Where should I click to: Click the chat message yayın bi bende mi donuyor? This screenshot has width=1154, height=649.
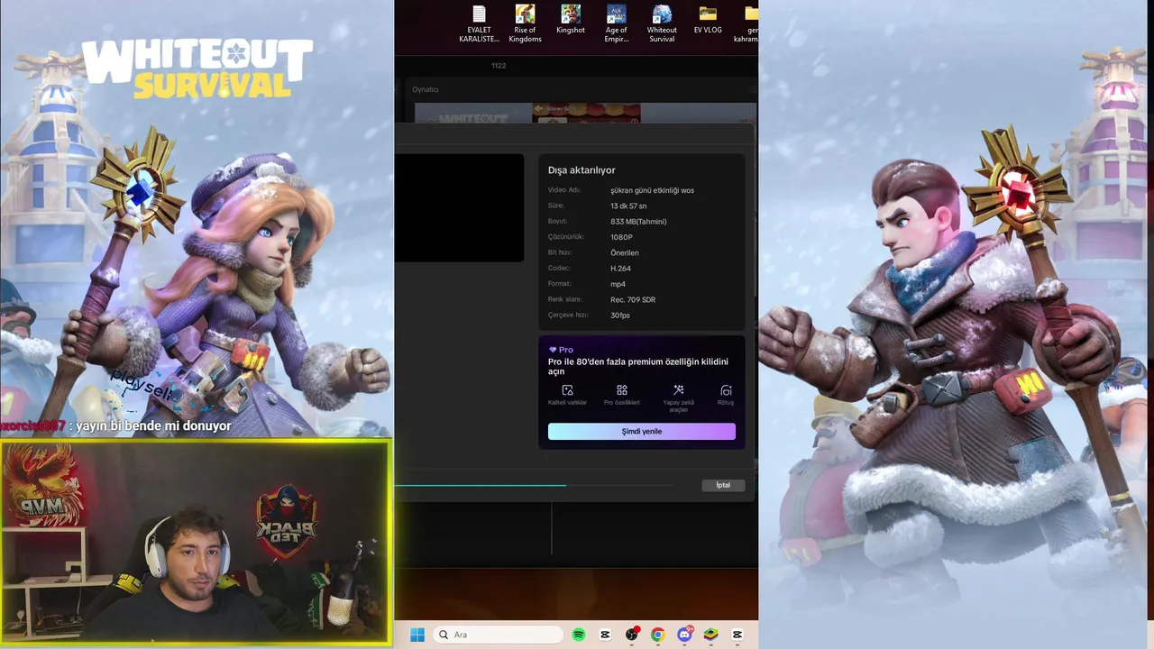(153, 425)
